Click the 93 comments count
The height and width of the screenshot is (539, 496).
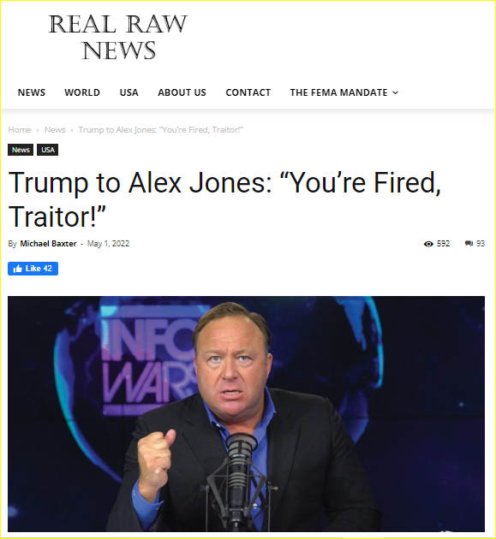[x=481, y=244]
